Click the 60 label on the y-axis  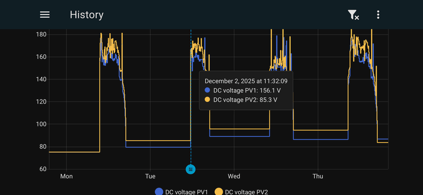(x=43, y=169)
